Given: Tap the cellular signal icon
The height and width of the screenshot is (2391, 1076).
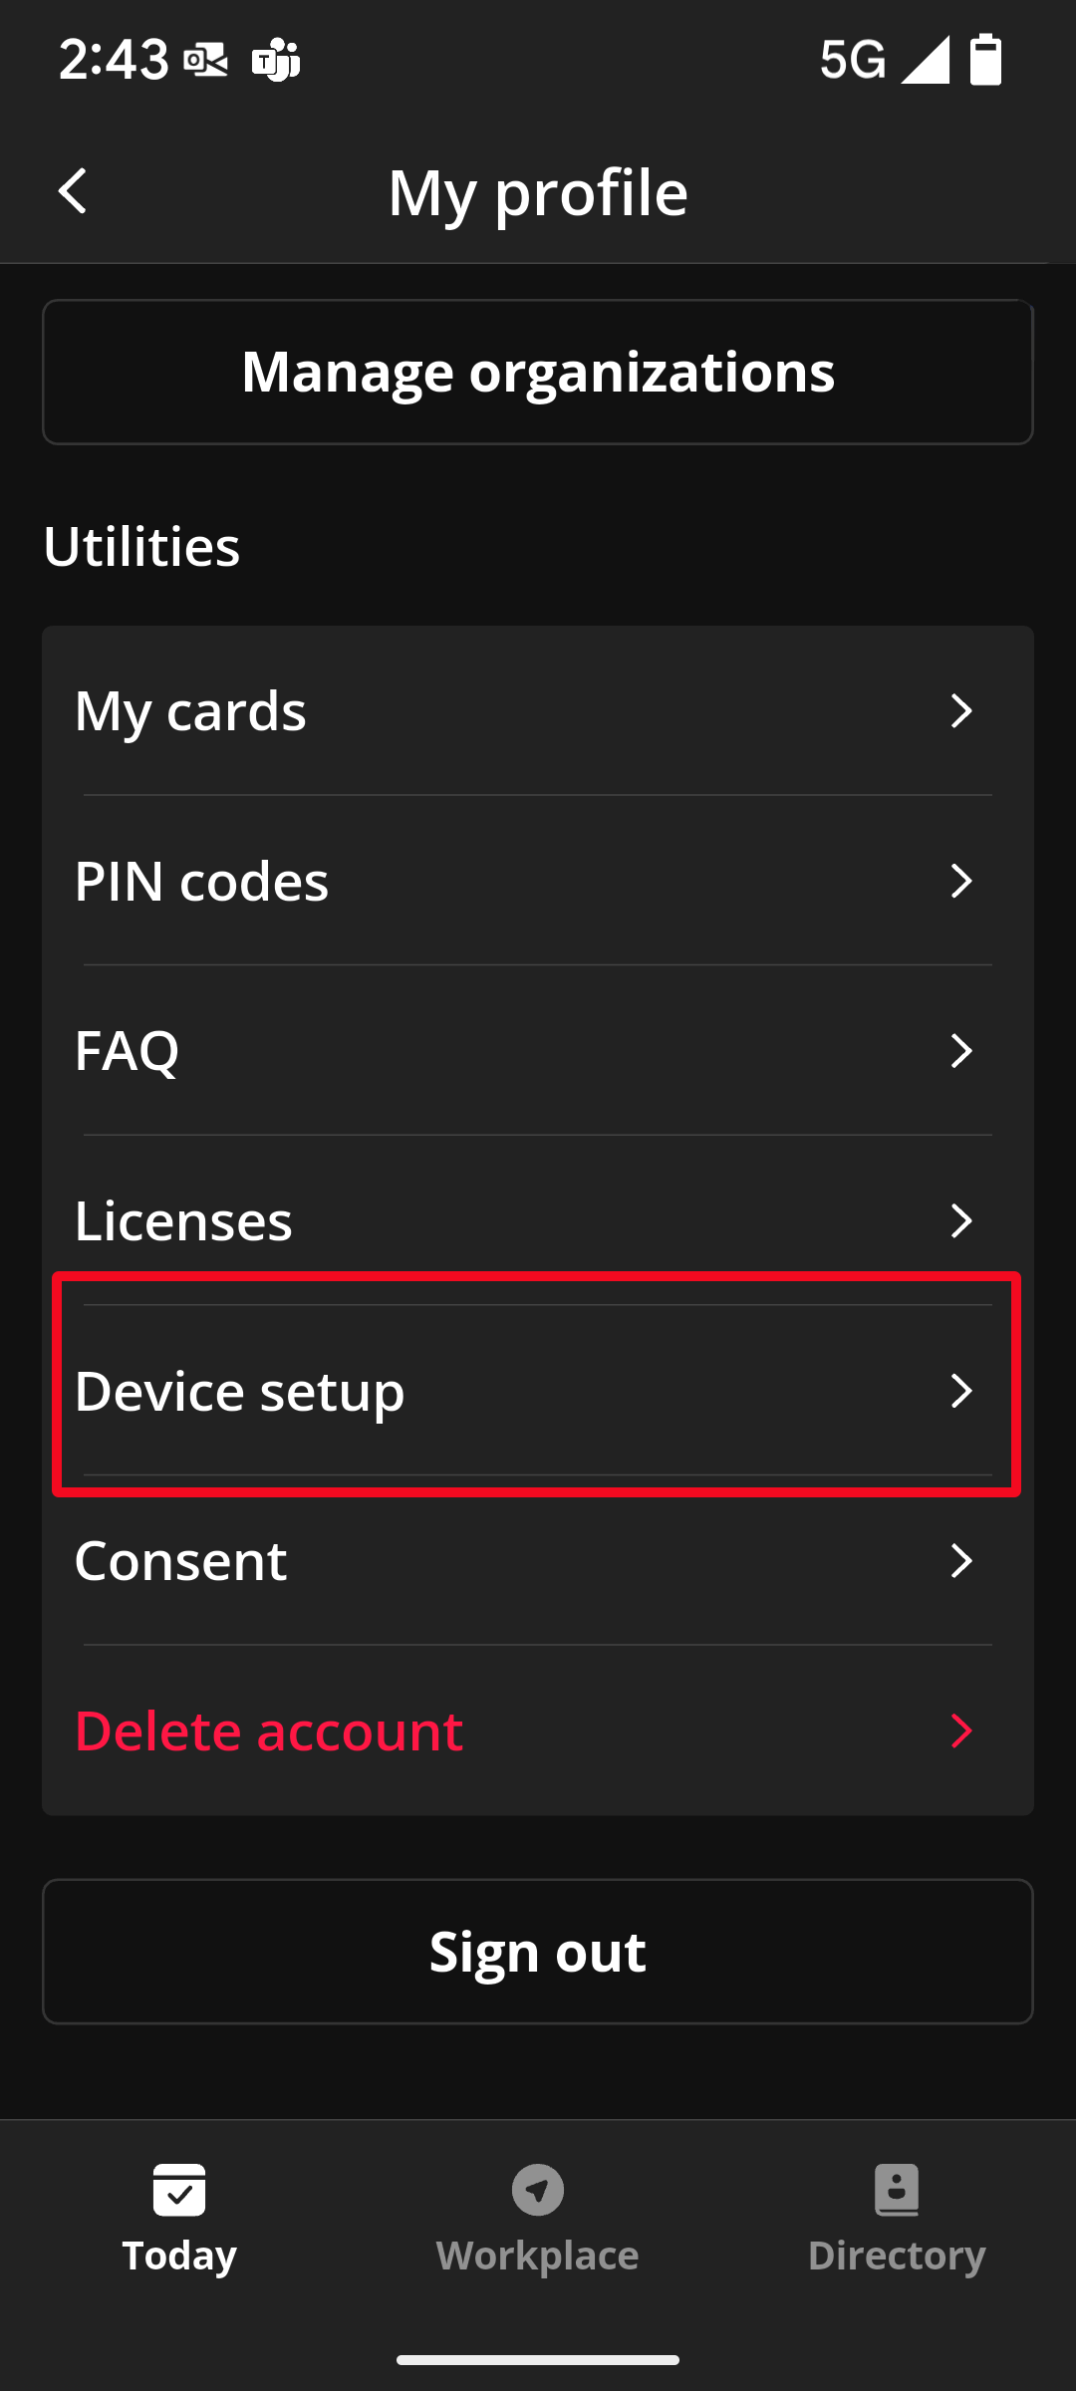Looking at the screenshot, I should pyautogui.click(x=926, y=60).
